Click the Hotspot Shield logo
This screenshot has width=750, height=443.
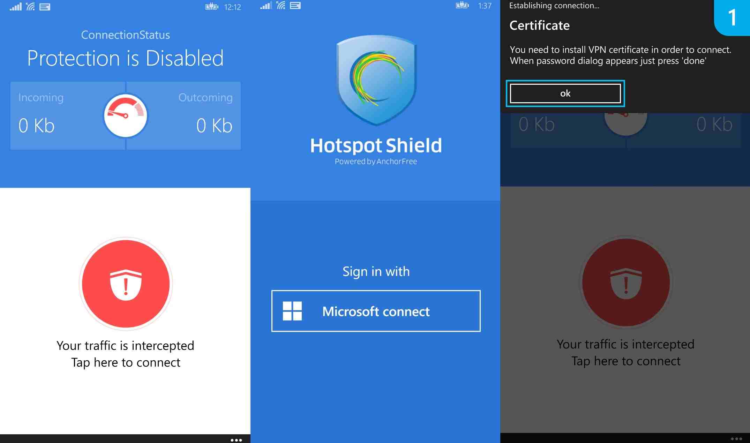(x=376, y=80)
